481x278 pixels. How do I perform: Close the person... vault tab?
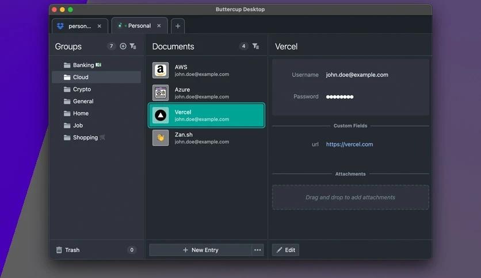point(100,26)
